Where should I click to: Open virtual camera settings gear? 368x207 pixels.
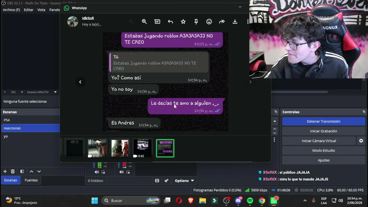tap(361, 141)
